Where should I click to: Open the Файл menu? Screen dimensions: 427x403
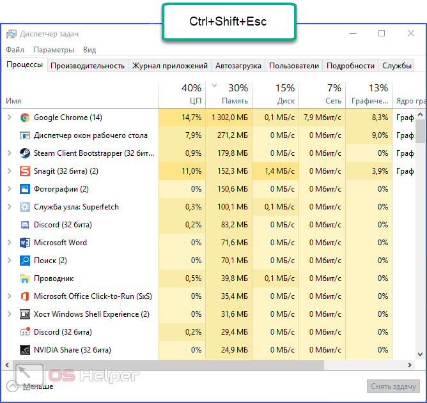coord(15,50)
